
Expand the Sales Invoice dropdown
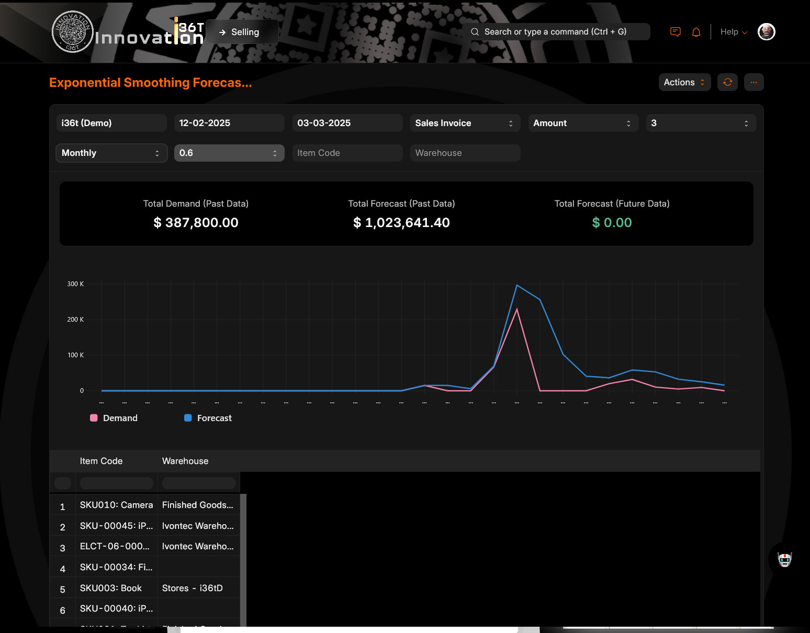(x=465, y=123)
